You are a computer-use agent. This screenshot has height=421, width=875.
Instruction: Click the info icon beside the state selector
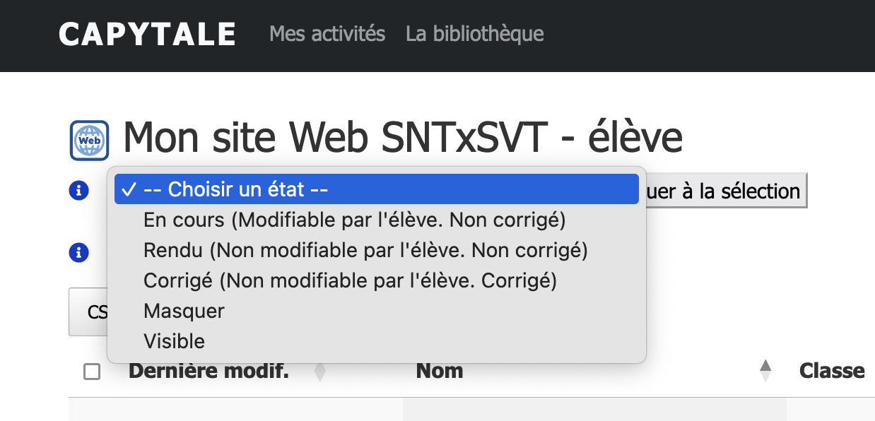point(78,190)
